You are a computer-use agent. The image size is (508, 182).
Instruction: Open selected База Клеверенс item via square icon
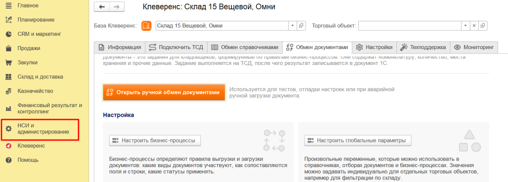click(x=301, y=26)
